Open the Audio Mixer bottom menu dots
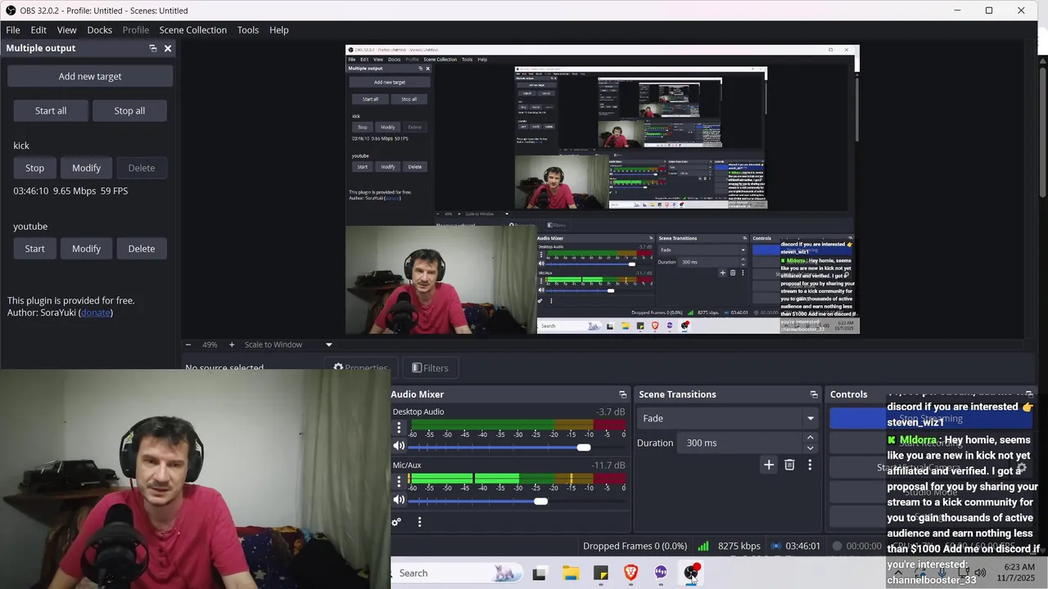 [419, 522]
